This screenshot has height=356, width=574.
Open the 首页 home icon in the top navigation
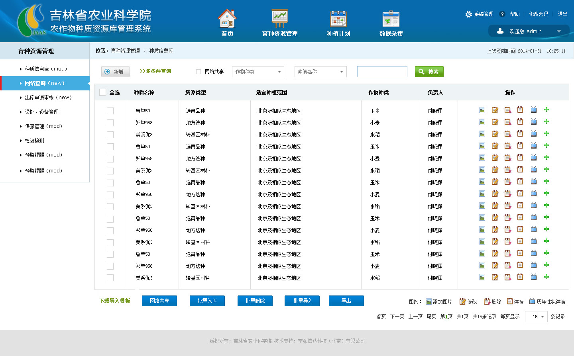pyautogui.click(x=227, y=19)
